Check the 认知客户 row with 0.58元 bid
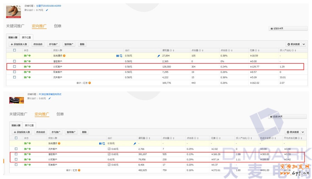Screen dimensions: 312x179 (x=14, y=67)
